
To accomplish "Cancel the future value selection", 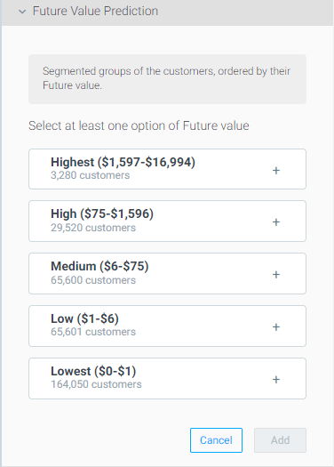I will 216,440.
